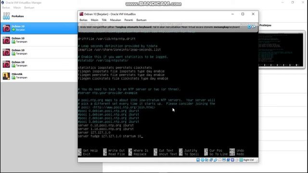308x173 pixels.
Task: Open the Berkas menu in Debian 10 window
Action: click(83, 20)
